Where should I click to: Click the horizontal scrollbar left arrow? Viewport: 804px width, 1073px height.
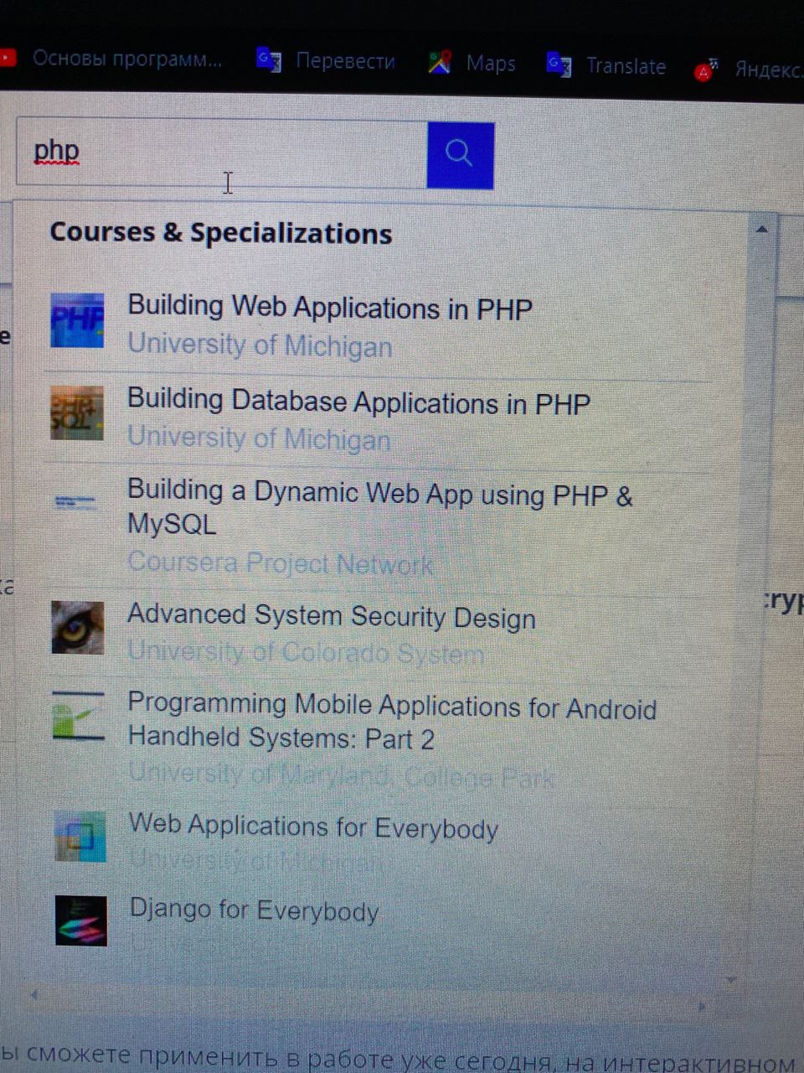(34, 995)
